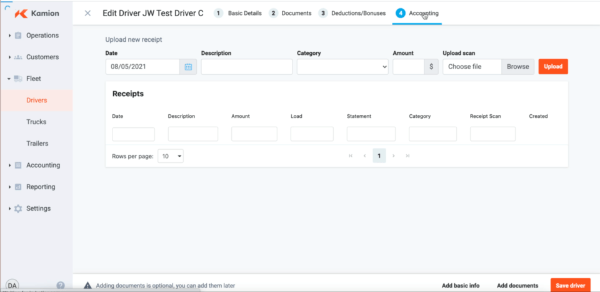The image size is (600, 292).
Task: Click the Add documents button
Action: [517, 286]
